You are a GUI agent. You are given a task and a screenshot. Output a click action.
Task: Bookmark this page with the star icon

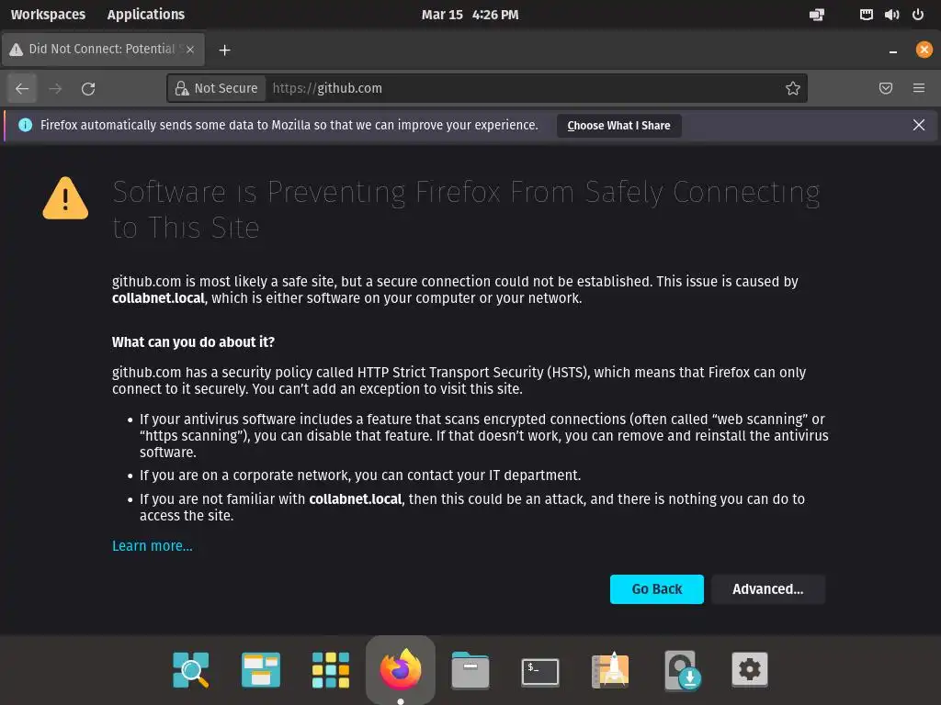point(792,88)
